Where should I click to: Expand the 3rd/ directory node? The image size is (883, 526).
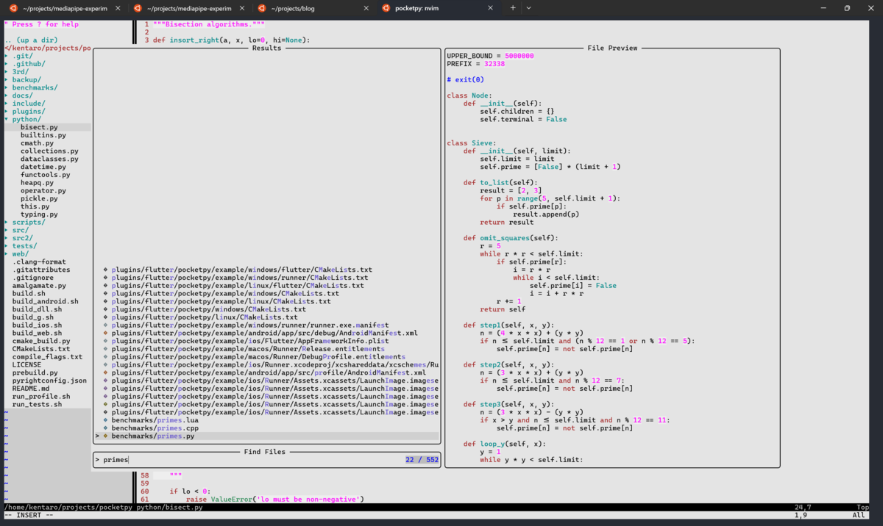tap(16, 72)
